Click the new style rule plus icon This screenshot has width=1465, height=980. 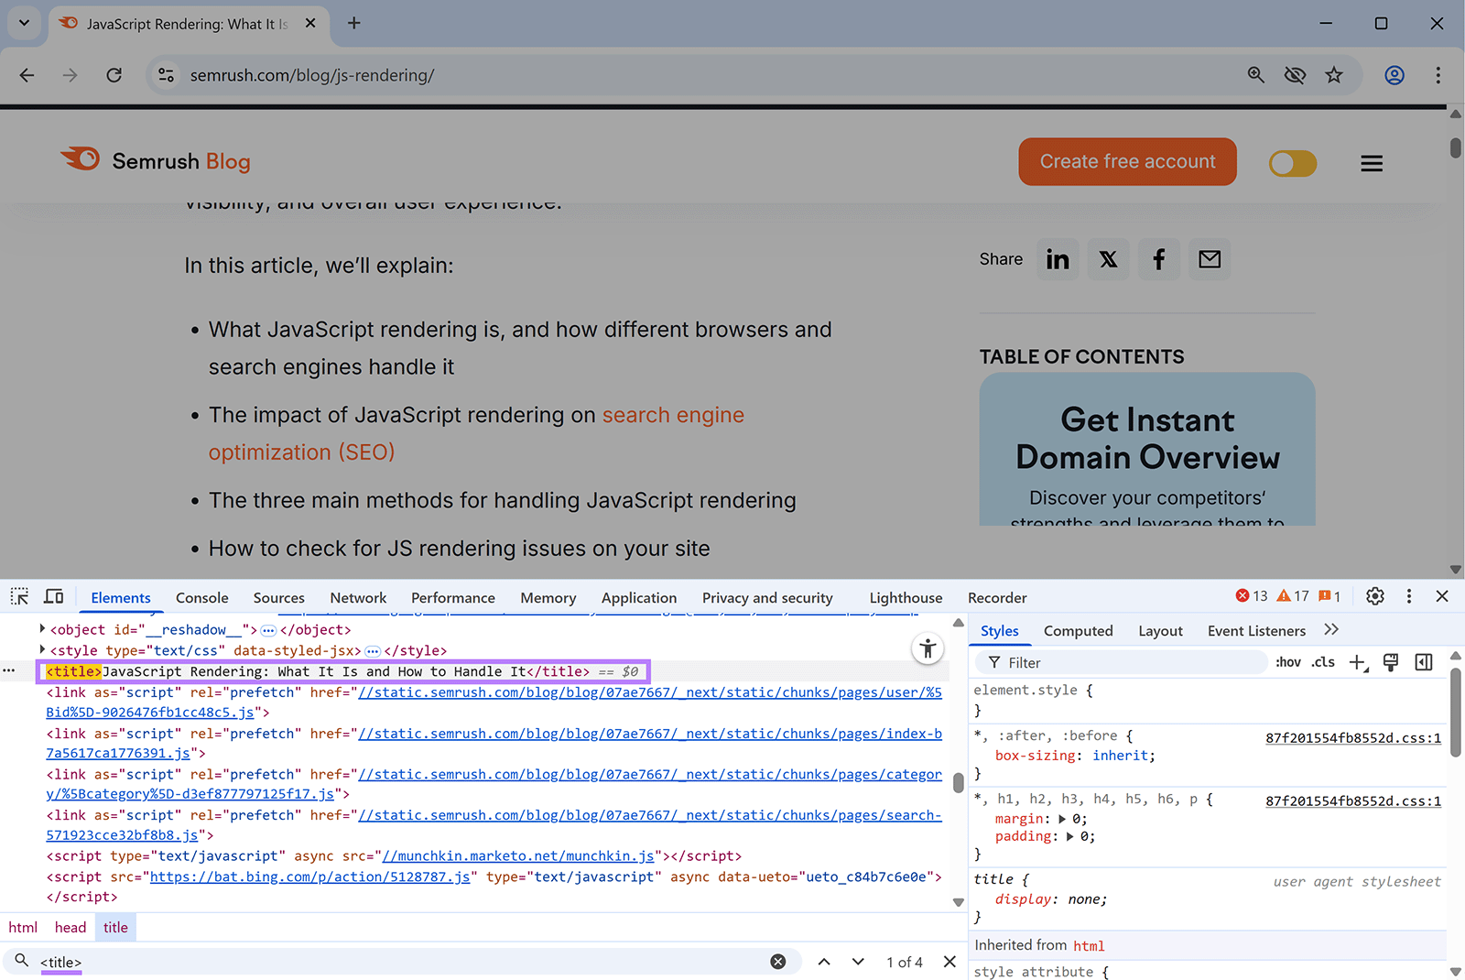pos(1358,662)
